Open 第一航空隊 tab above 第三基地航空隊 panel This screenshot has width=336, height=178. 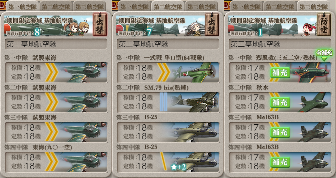coord(246,7)
